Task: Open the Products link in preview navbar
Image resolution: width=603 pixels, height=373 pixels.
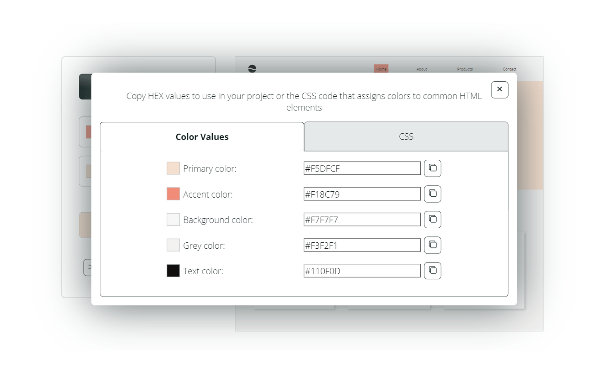Action: [465, 69]
